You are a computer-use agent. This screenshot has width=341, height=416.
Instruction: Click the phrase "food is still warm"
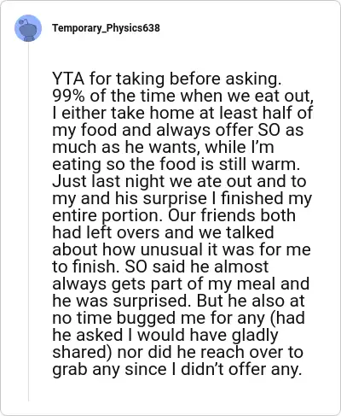(x=228, y=164)
